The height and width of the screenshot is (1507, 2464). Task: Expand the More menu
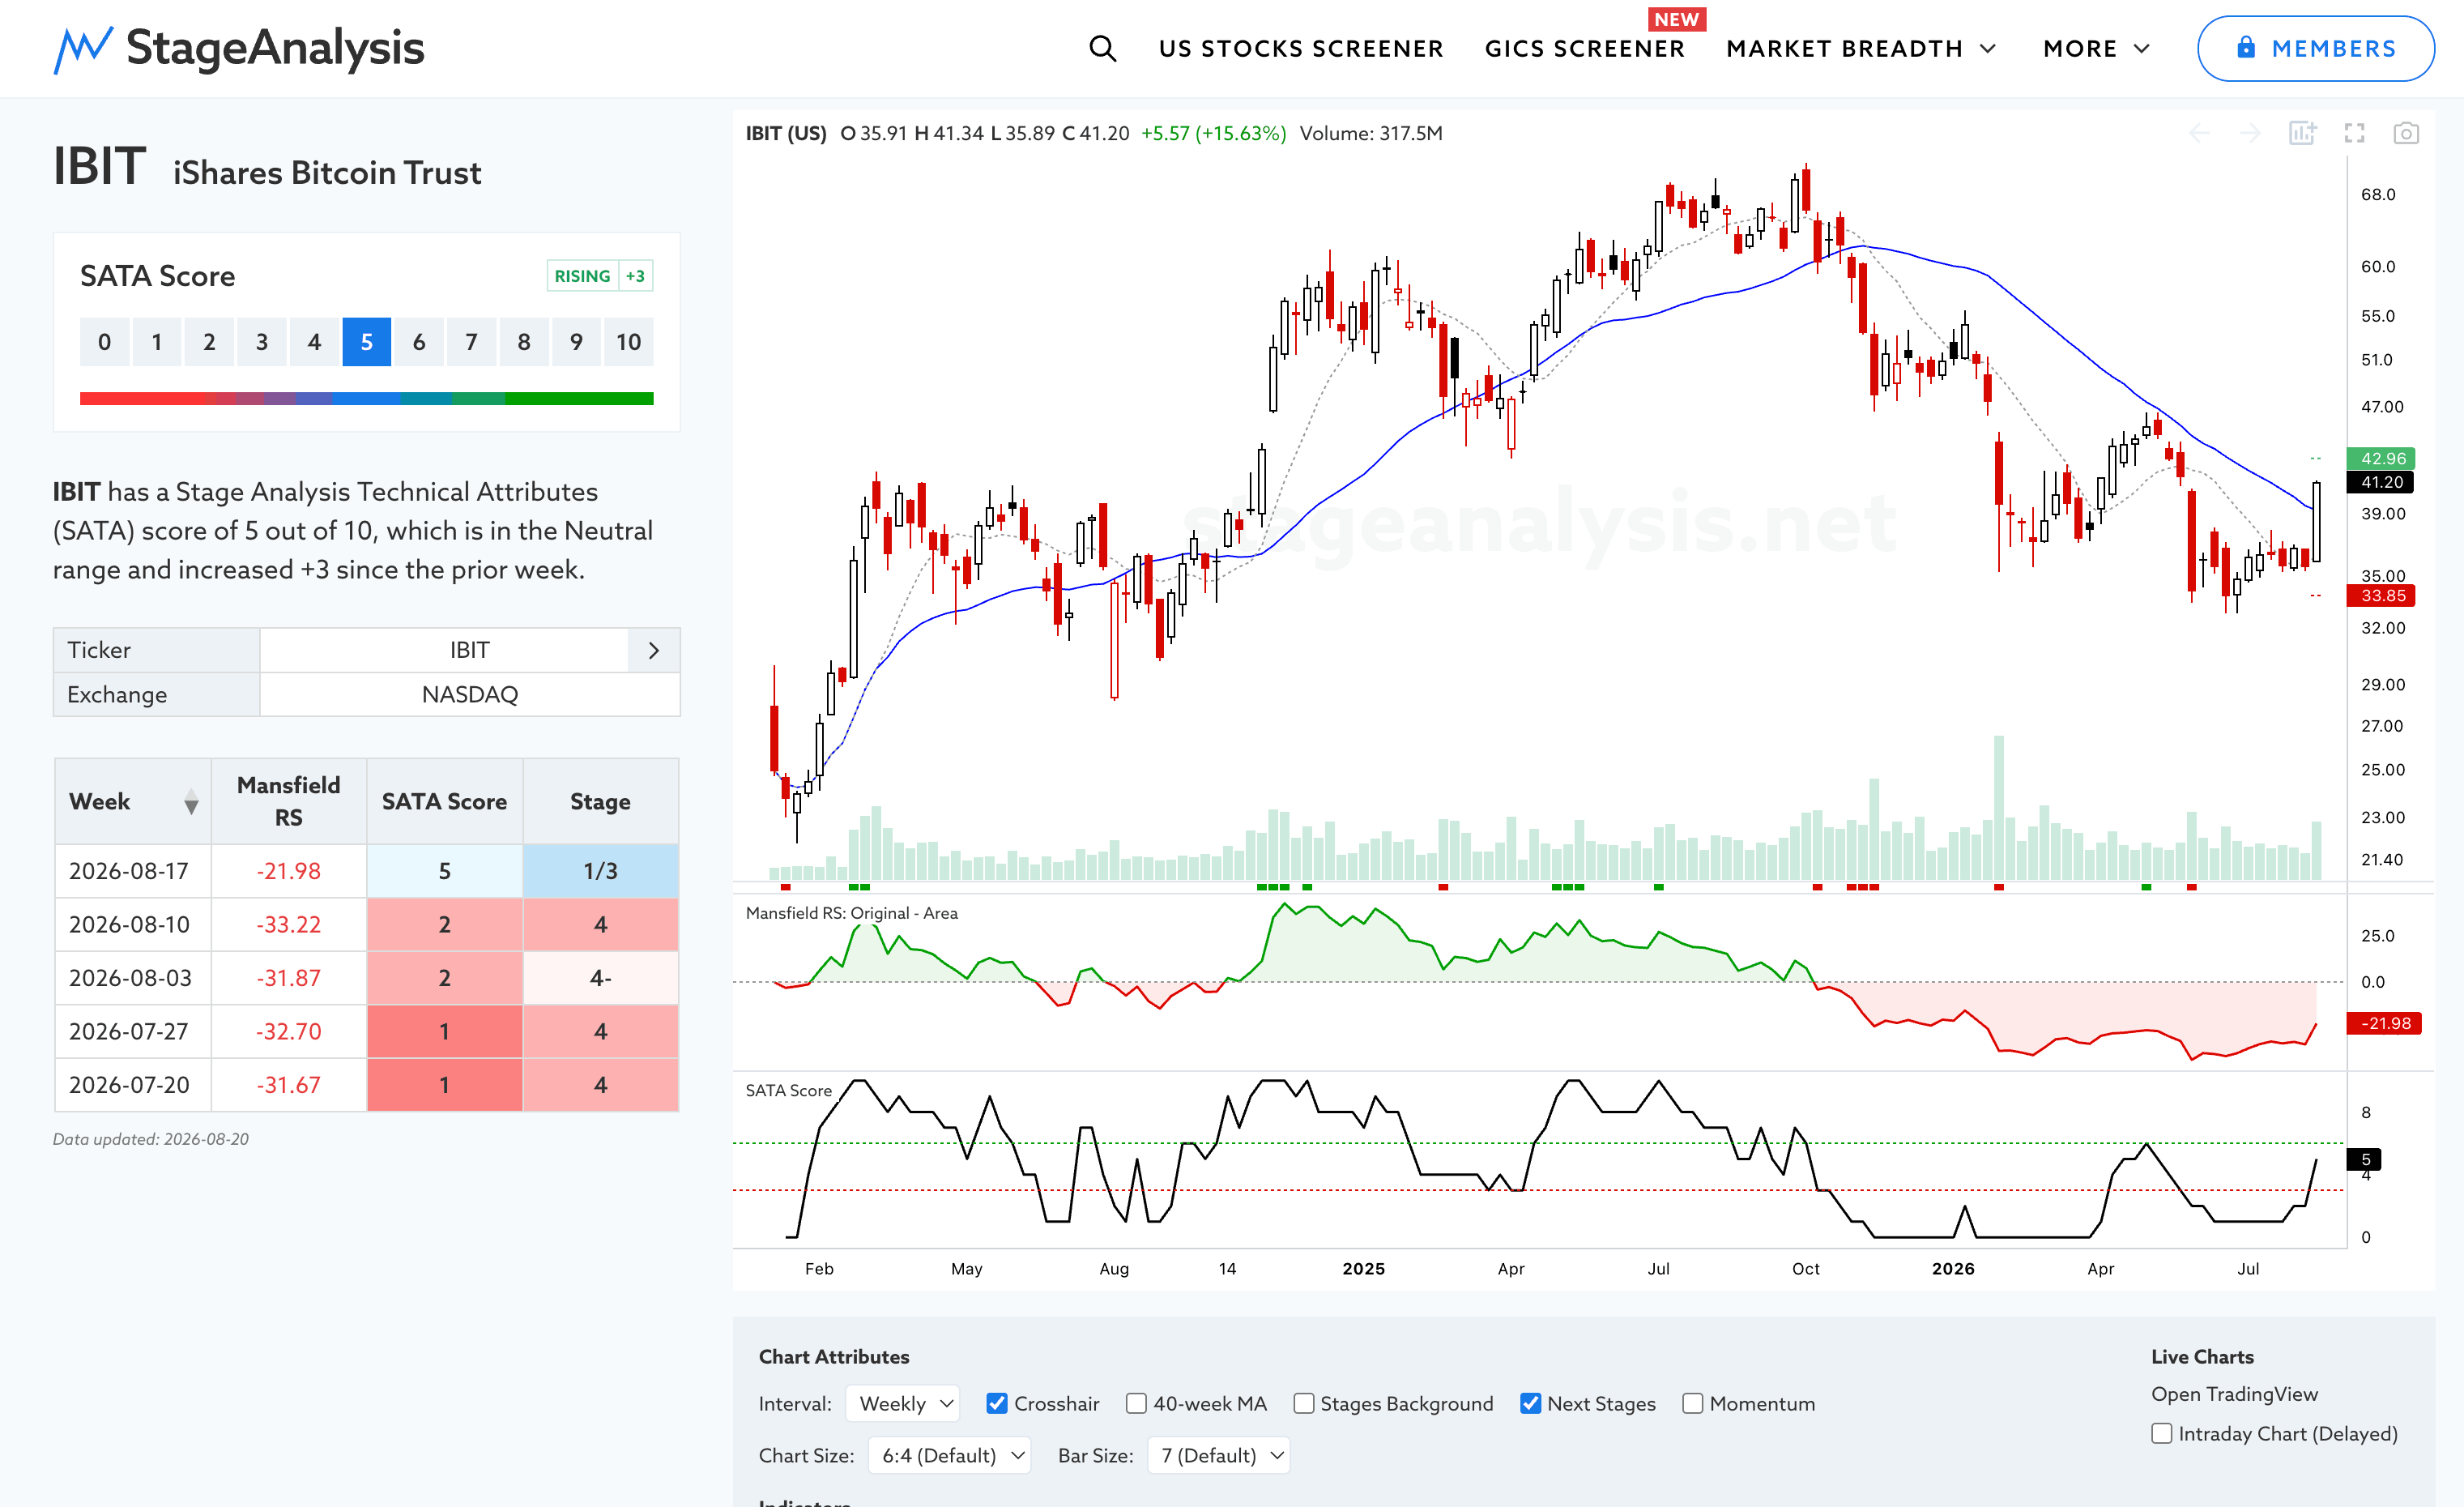click(2096, 48)
